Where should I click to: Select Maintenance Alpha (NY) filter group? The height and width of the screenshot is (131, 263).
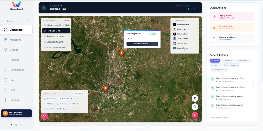(56, 25)
